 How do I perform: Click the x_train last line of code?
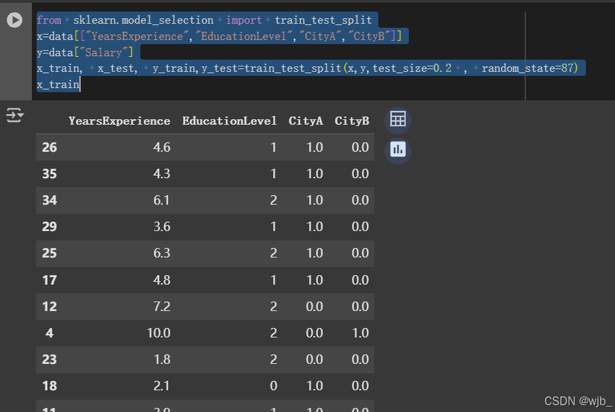[x=58, y=84]
